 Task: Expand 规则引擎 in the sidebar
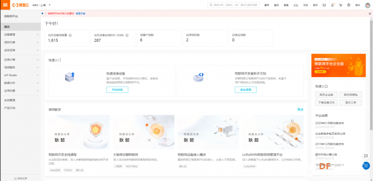[20, 42]
